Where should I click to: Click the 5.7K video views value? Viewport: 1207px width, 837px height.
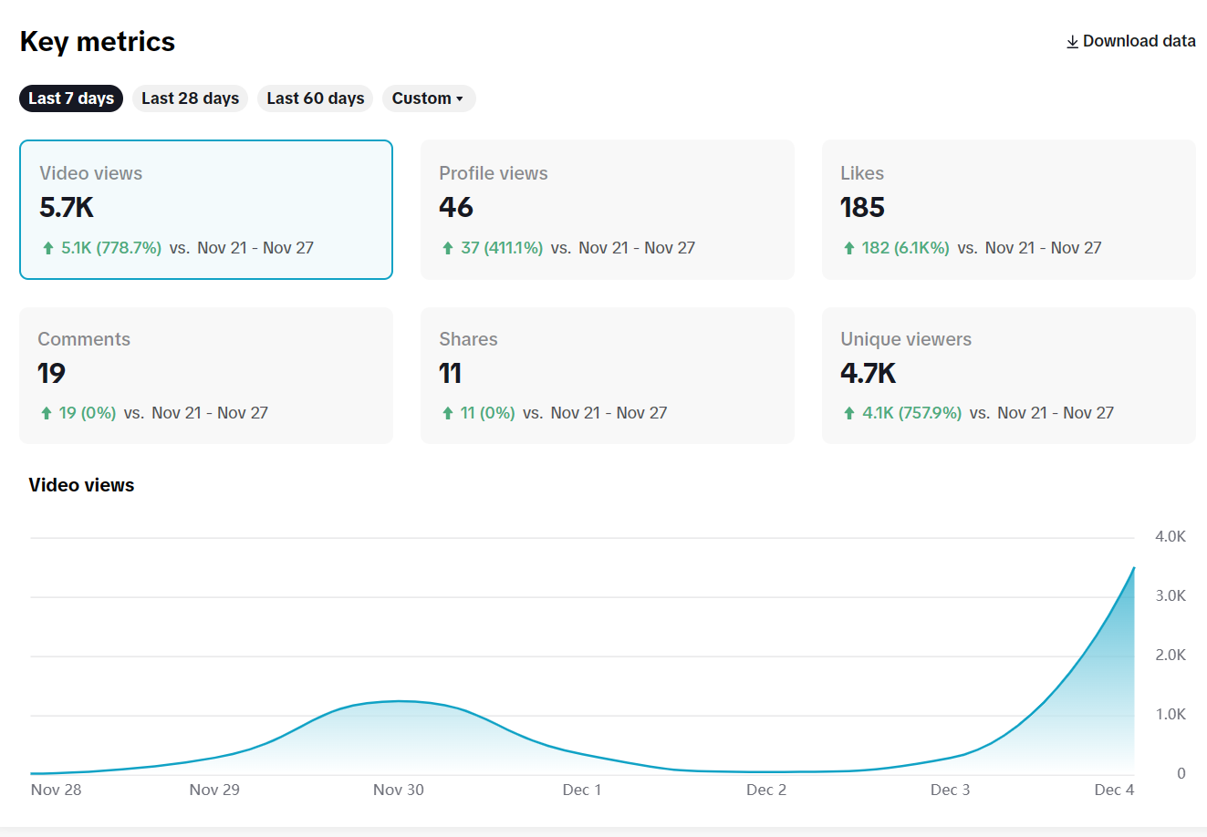tap(67, 208)
